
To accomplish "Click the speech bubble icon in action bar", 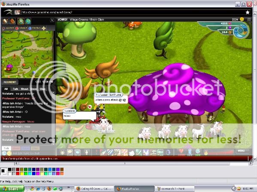I will (70, 153).
